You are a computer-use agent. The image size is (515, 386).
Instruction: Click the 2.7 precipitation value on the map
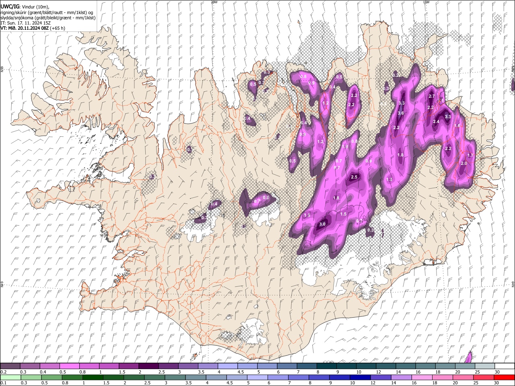pos(431,96)
